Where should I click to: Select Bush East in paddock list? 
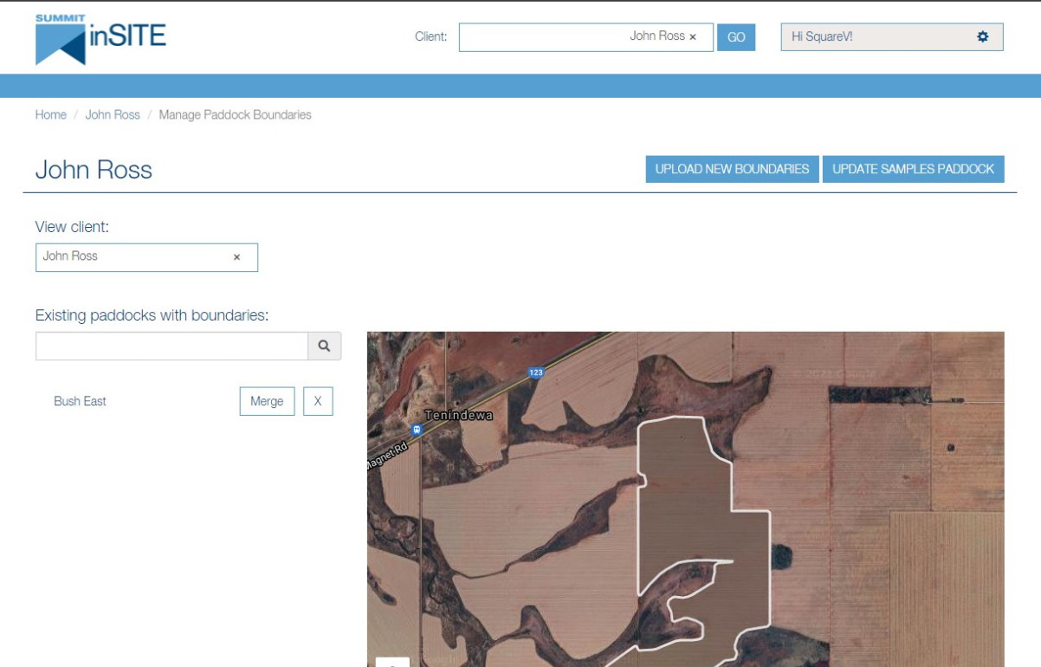81,402
